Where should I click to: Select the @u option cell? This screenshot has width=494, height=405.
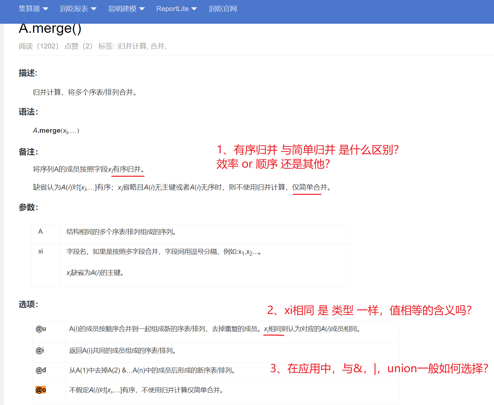[41, 329]
